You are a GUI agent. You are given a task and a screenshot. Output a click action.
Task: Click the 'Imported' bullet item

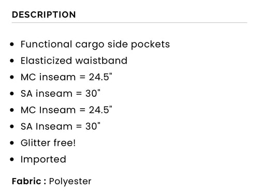pyautogui.click(x=44, y=160)
